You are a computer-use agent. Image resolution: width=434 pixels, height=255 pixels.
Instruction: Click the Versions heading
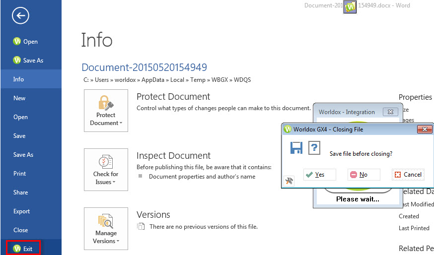click(153, 215)
